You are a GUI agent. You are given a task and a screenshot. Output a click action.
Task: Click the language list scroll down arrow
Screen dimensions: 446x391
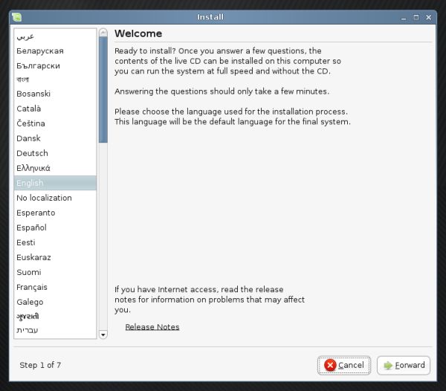(103, 335)
